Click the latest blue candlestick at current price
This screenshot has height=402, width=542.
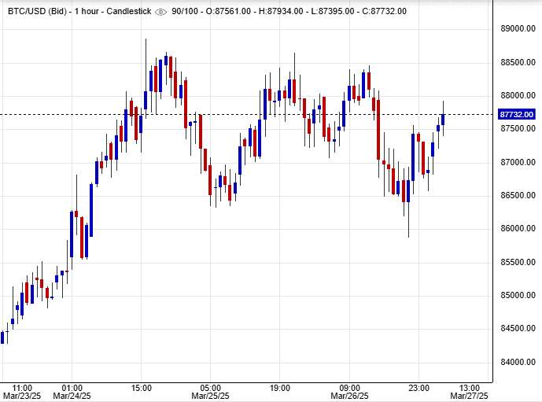(443, 120)
